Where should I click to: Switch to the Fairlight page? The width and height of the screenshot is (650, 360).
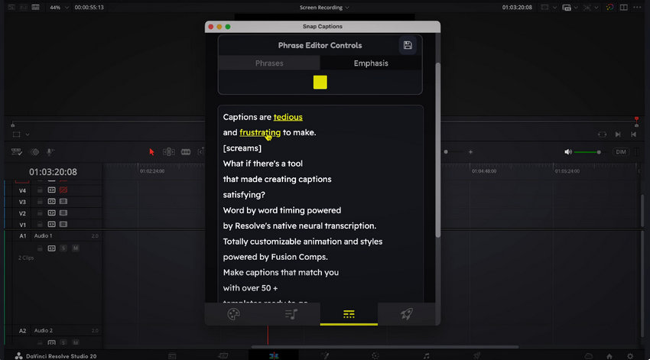[x=426, y=356]
